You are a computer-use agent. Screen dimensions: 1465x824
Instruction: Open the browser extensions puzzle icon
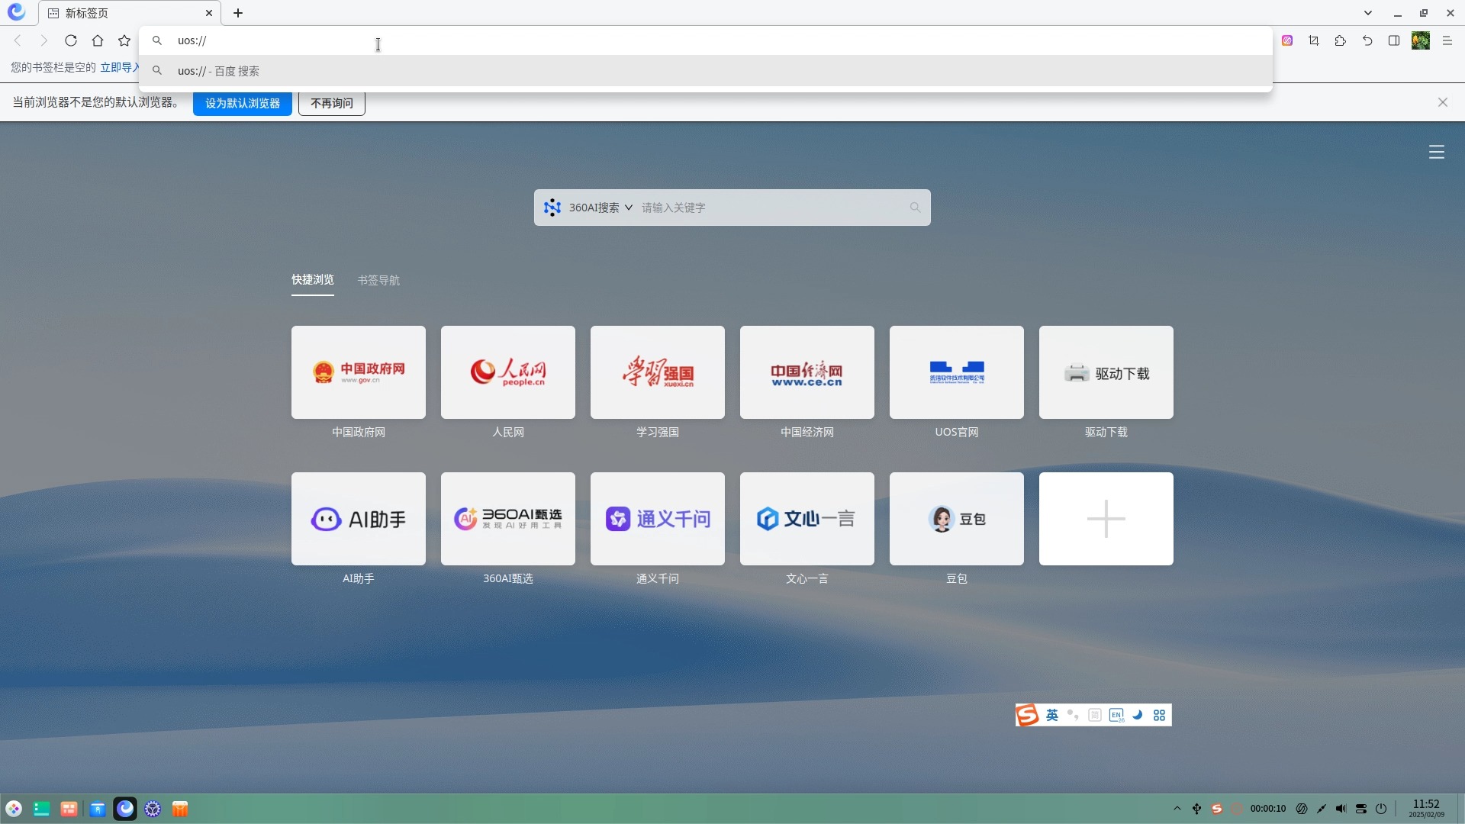click(x=1341, y=40)
